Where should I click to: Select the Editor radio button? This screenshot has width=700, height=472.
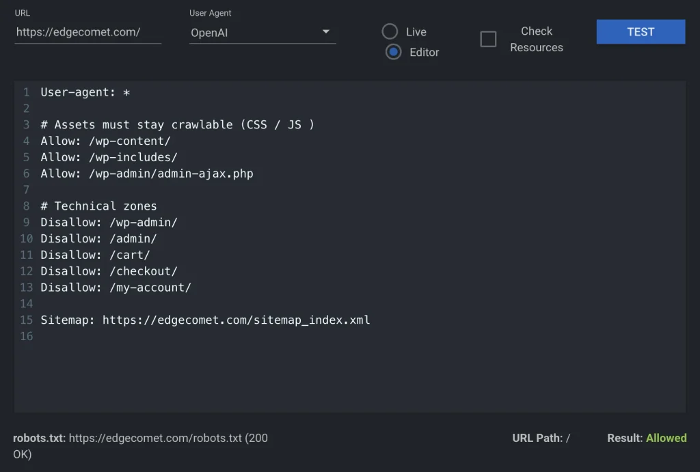393,52
